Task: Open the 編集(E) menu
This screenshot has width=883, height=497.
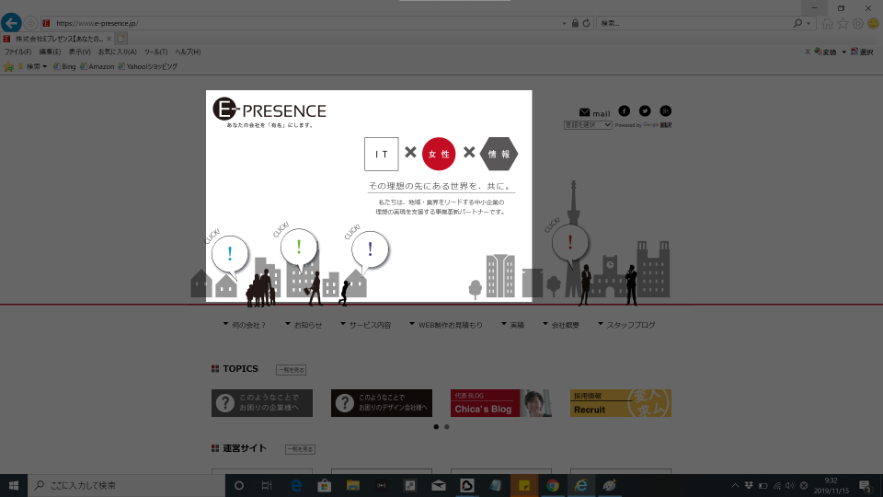Action: [x=50, y=52]
